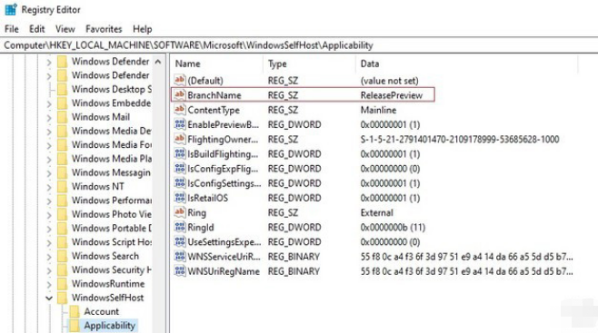Image resolution: width=598 pixels, height=333 pixels.
Task: Click the WNSUriRegName binary icon
Action: (180, 271)
